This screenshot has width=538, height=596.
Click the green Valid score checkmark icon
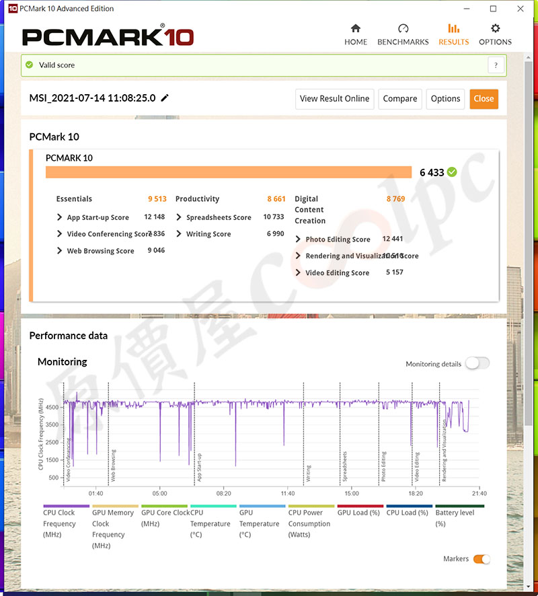coord(30,65)
